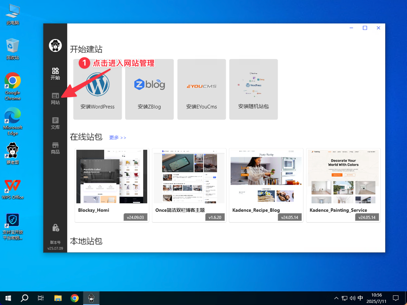Open the Kadence_Painting_Service template thumbnail
The height and width of the screenshot is (305, 407).
343,177
